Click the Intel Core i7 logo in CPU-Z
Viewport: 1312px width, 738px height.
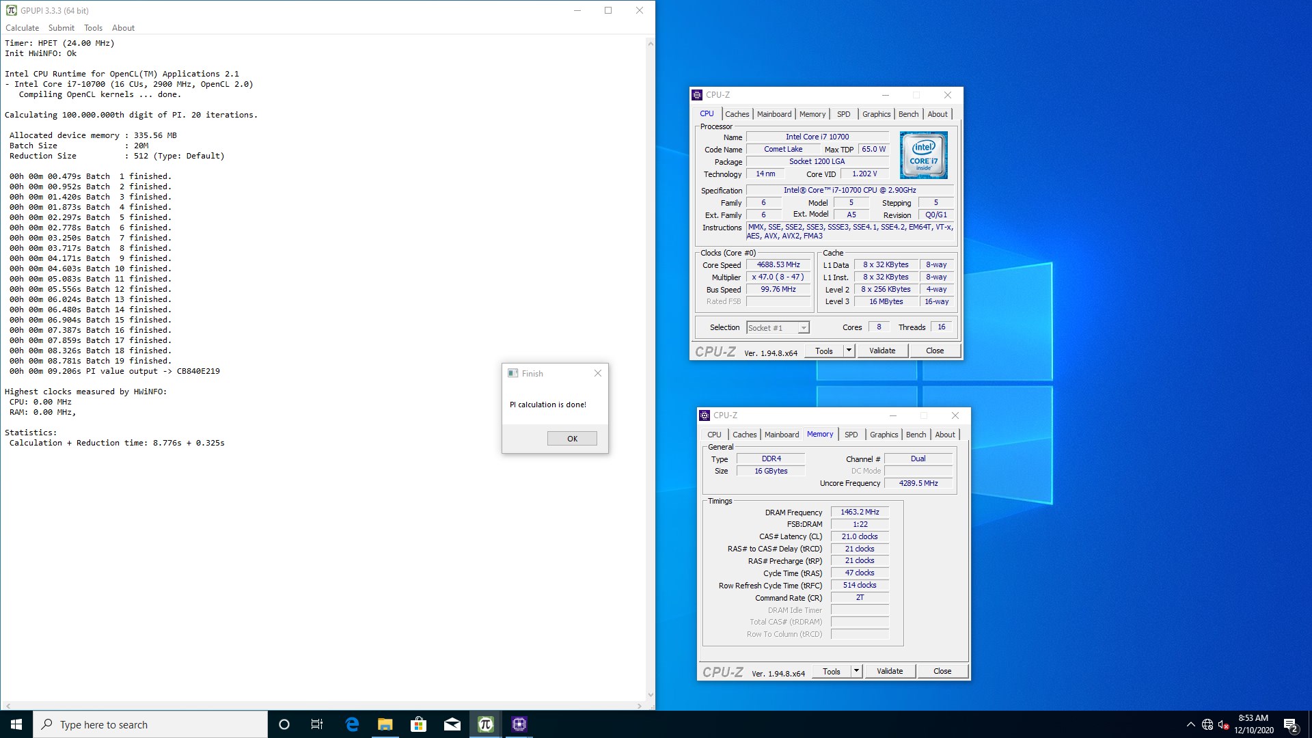923,155
